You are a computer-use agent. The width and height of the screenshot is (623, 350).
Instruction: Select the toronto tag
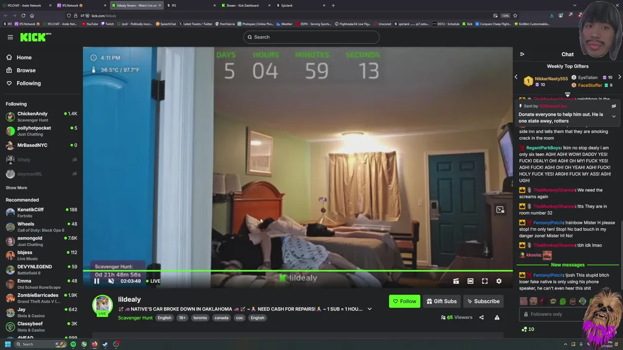click(200, 318)
